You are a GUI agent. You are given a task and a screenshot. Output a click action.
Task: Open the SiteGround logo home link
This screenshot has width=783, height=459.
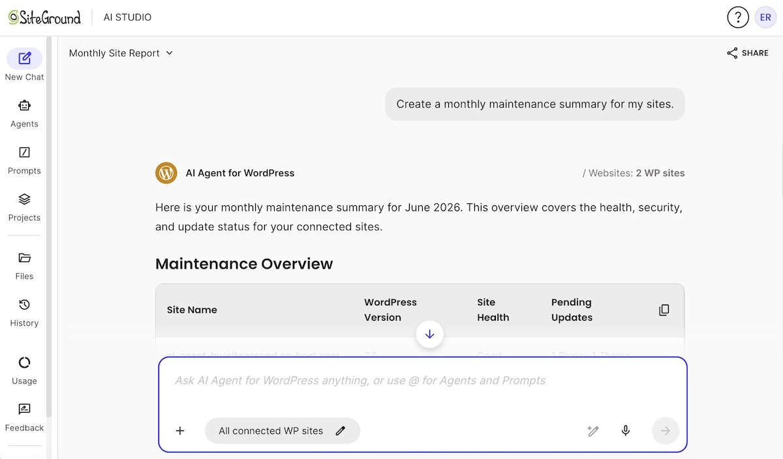pyautogui.click(x=44, y=18)
